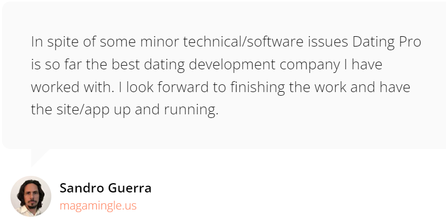This screenshot has width=446, height=224.
Task: Click the word "forward" in the quote
Action: click(x=183, y=87)
